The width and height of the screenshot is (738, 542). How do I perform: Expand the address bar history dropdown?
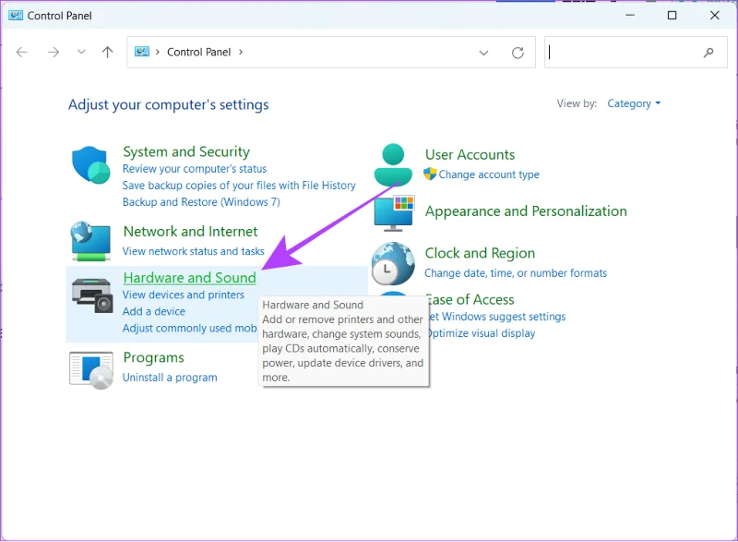[483, 53]
